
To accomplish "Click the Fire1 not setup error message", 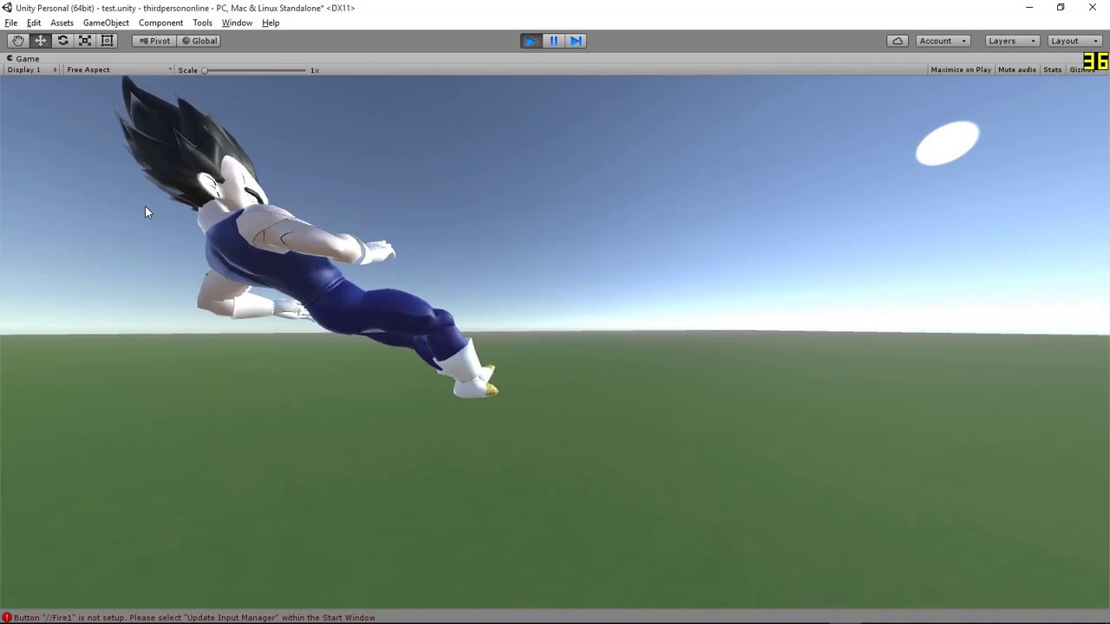I will [194, 618].
